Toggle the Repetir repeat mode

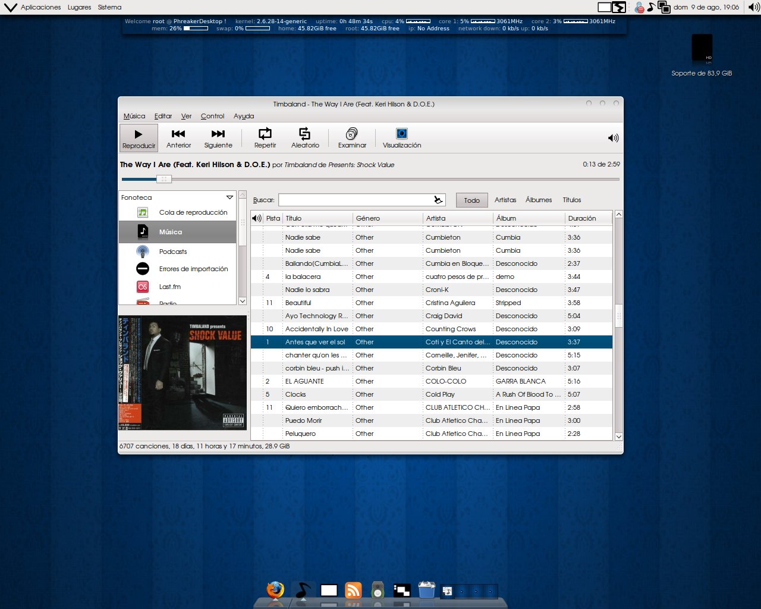click(265, 138)
